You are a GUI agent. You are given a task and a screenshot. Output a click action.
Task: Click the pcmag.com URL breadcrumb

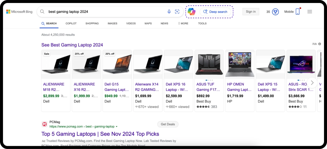click(x=82, y=126)
